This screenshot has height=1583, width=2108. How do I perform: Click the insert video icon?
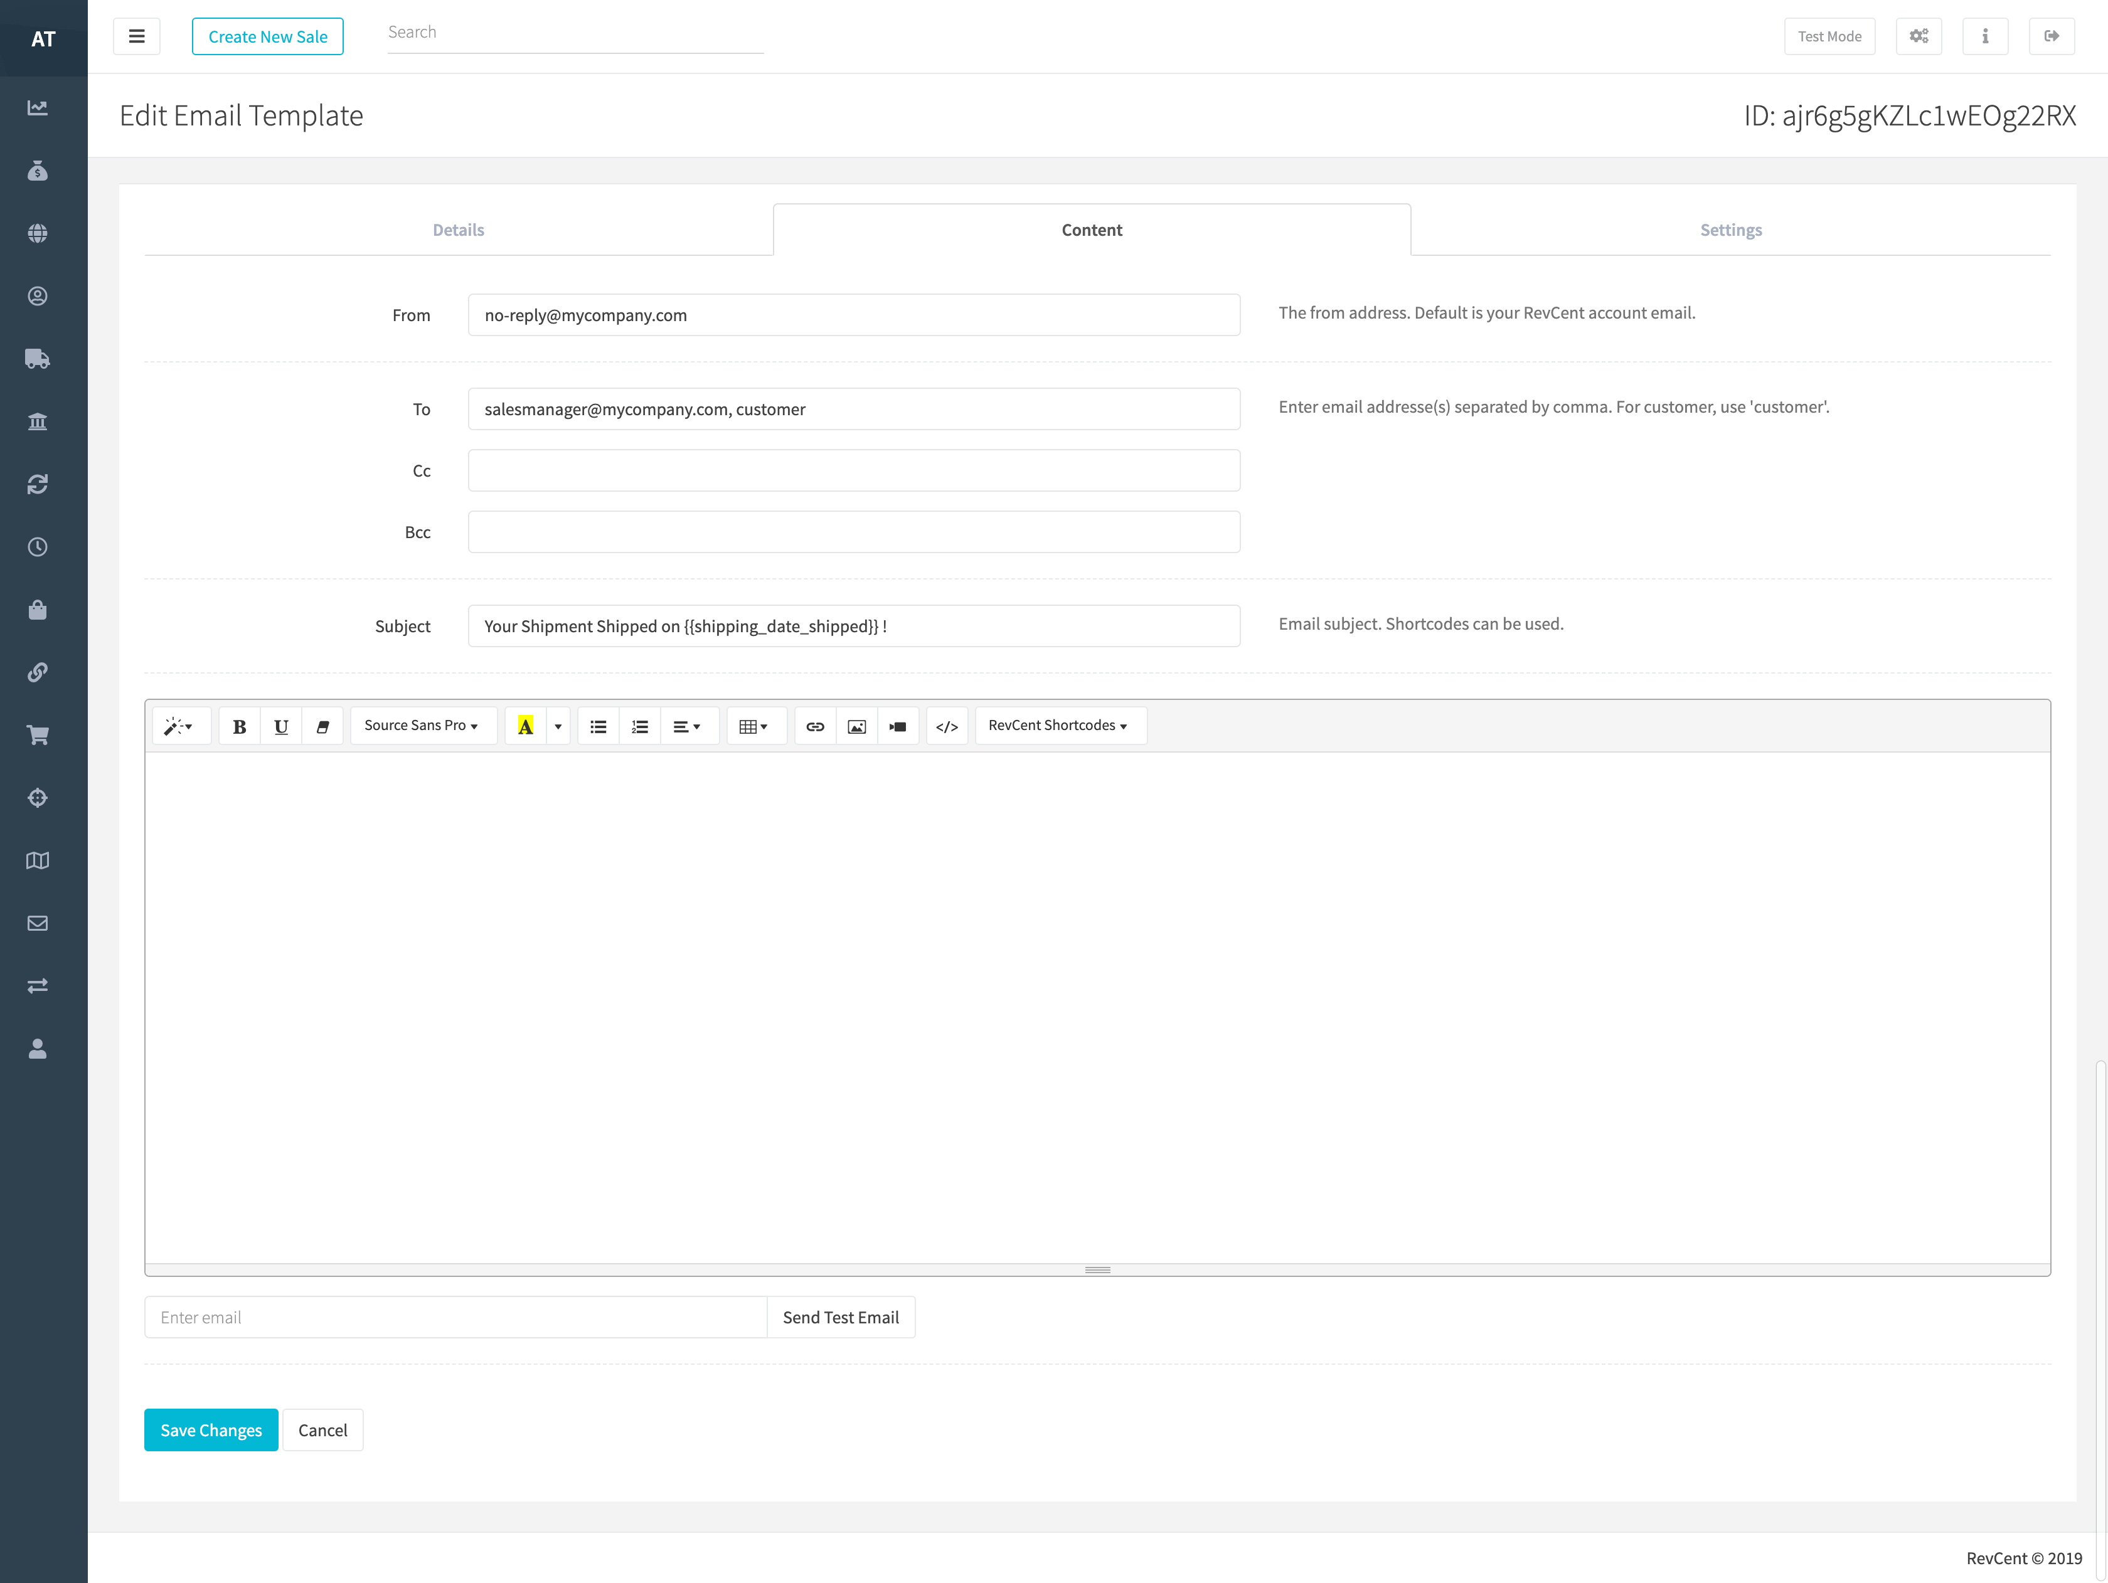(898, 726)
